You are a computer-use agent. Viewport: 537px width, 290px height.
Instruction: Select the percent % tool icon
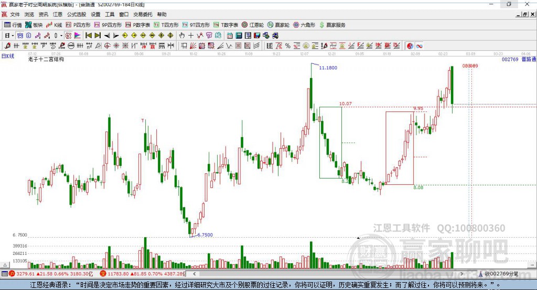[x=288, y=46]
